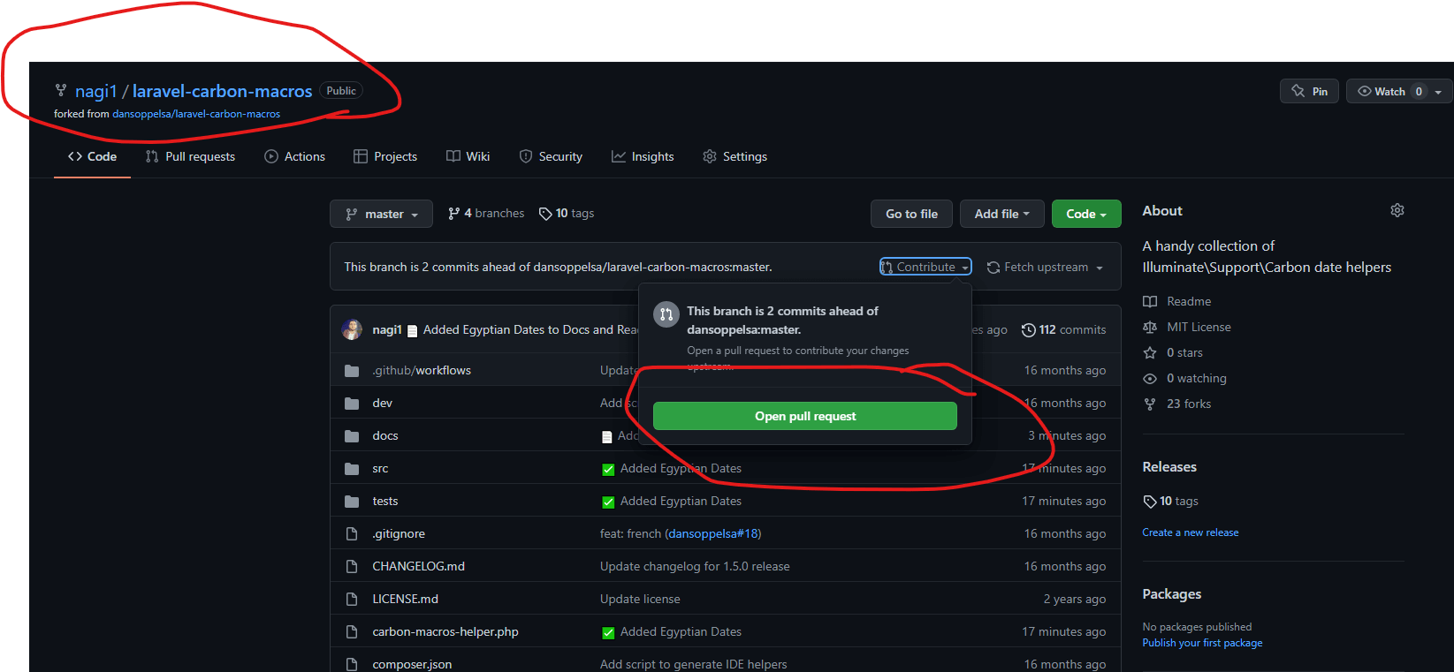
Task: Open the dansoppelsa/laravel-carbon-macros upstream link
Action: (196, 114)
